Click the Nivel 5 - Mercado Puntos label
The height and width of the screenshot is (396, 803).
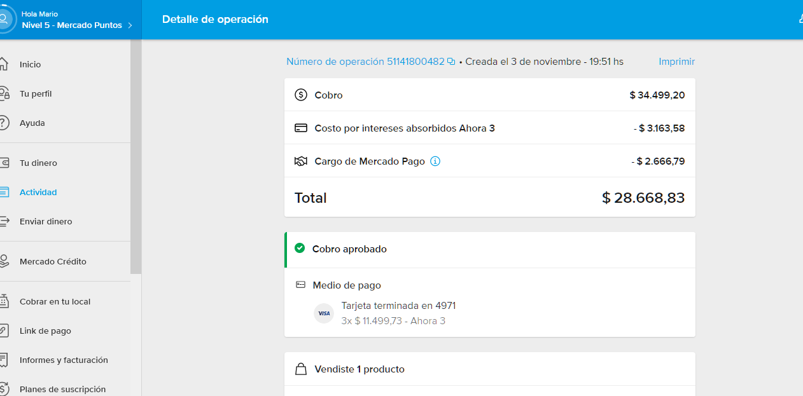[x=72, y=25]
